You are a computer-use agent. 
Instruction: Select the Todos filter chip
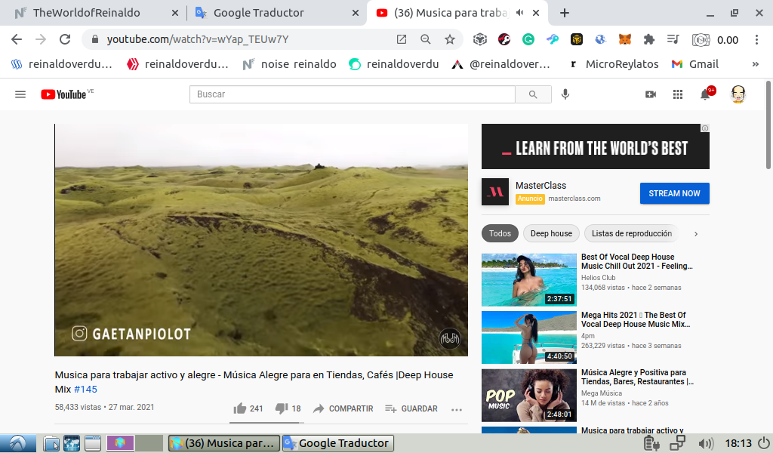tap(500, 233)
